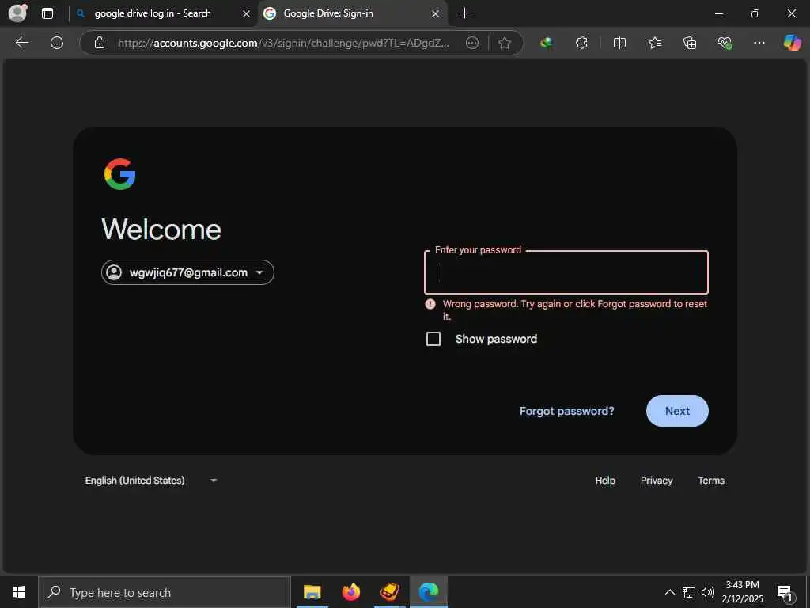Open the Copilot sidebar icon
The height and width of the screenshot is (608, 810).
click(x=792, y=43)
